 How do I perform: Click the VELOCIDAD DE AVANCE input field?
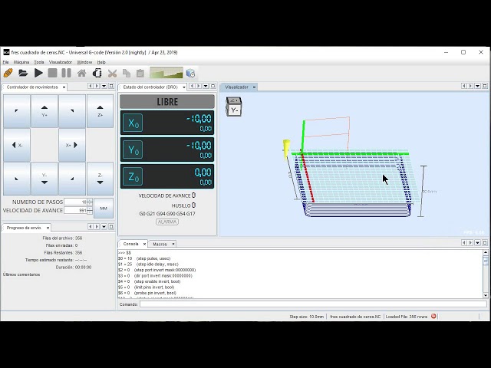point(75,210)
